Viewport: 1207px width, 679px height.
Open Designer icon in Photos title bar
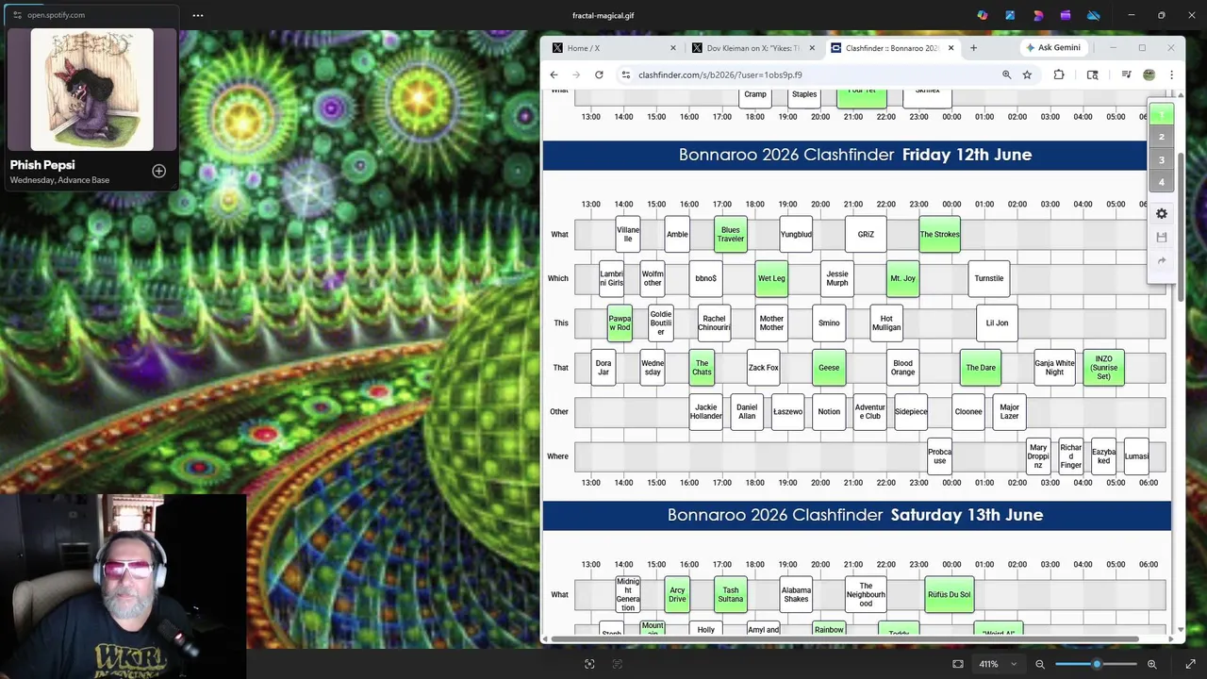pos(1038,15)
